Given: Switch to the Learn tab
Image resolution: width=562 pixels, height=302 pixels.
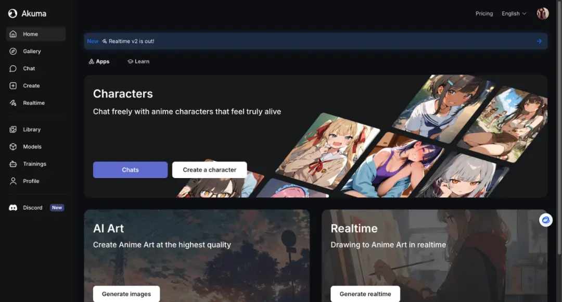Looking at the screenshot, I should pyautogui.click(x=138, y=61).
